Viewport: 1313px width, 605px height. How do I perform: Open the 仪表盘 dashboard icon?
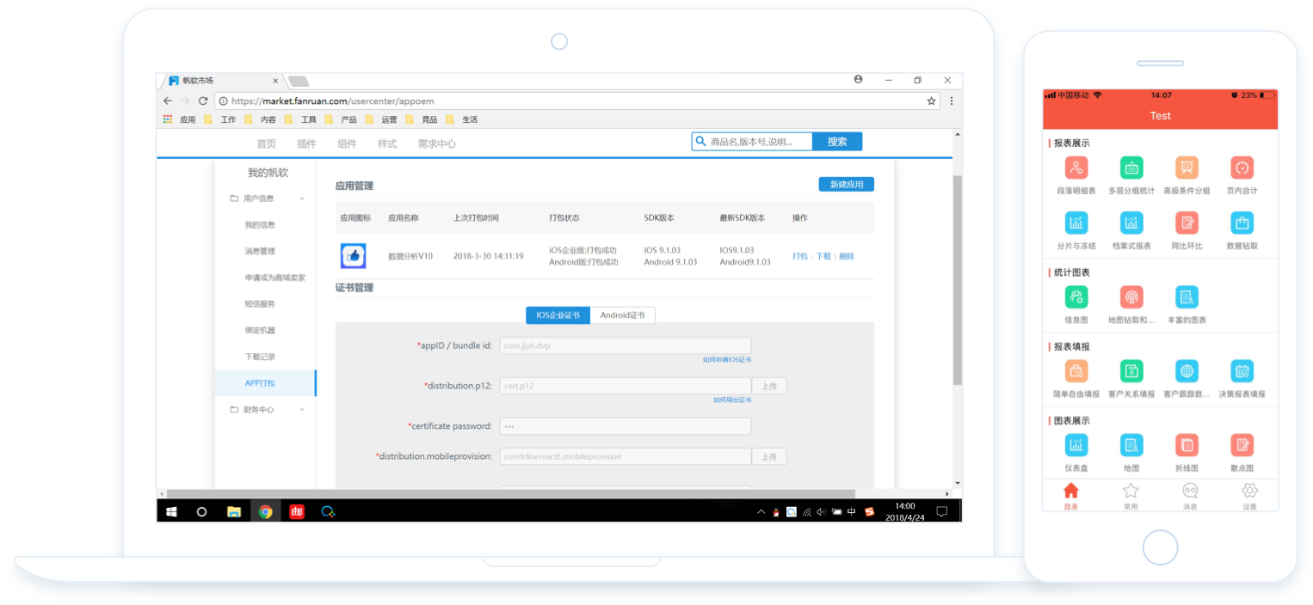click(1076, 445)
